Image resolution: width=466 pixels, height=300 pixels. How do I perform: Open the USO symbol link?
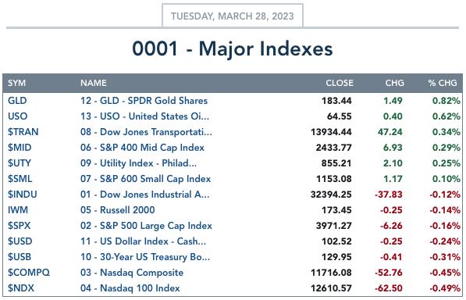click(17, 116)
